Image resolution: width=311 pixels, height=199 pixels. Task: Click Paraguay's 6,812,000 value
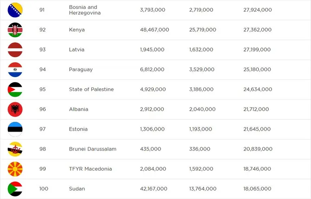click(x=152, y=70)
